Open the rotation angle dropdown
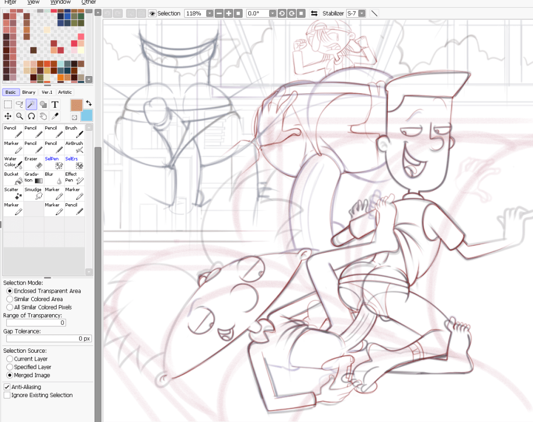 (272, 14)
